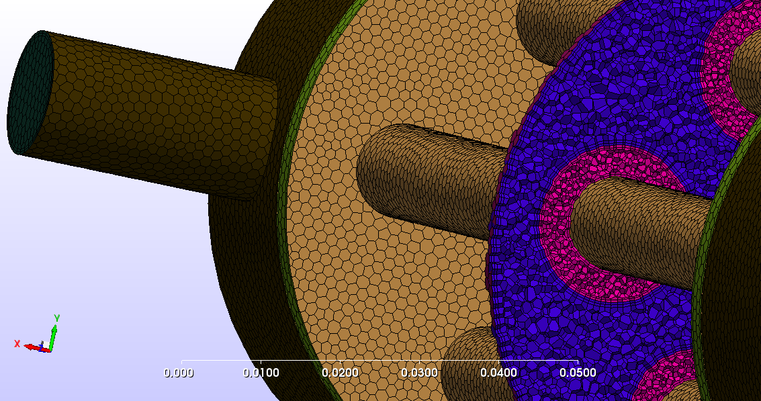Screen dimensions: 761x401
Task: Select the dark inlet pipe cylindrical surface
Action: (x=155, y=116)
